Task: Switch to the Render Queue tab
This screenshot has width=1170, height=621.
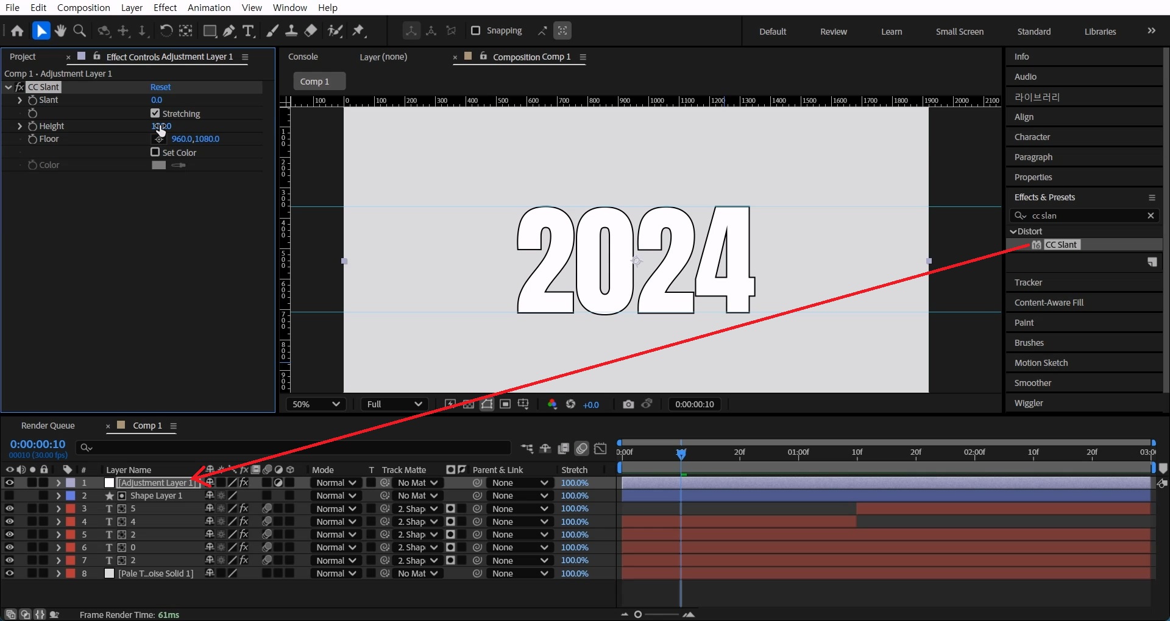Action: pyautogui.click(x=48, y=426)
